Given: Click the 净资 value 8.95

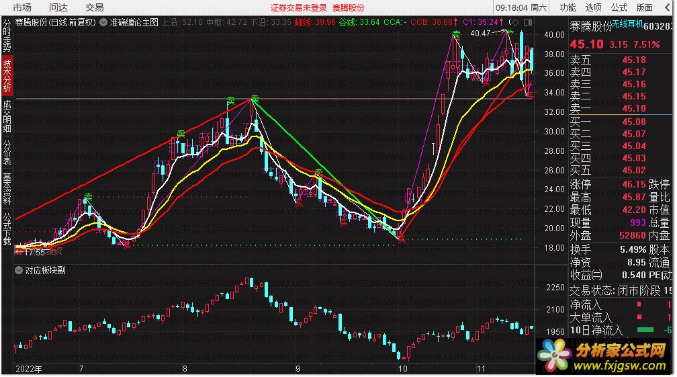Looking at the screenshot, I should click(x=637, y=262).
